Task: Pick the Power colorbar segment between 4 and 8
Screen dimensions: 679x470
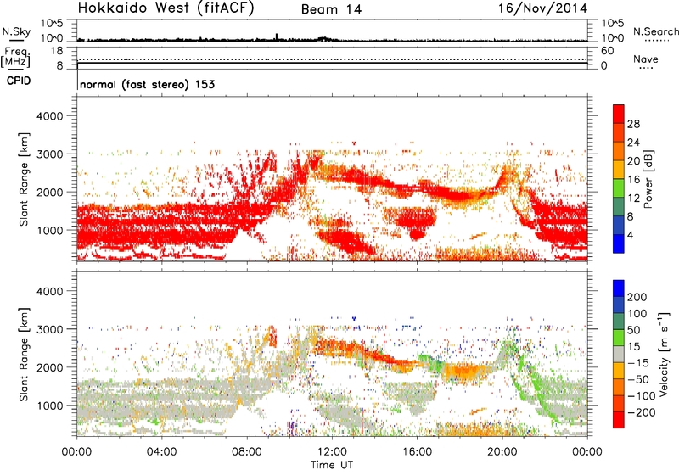Action: 619,225
